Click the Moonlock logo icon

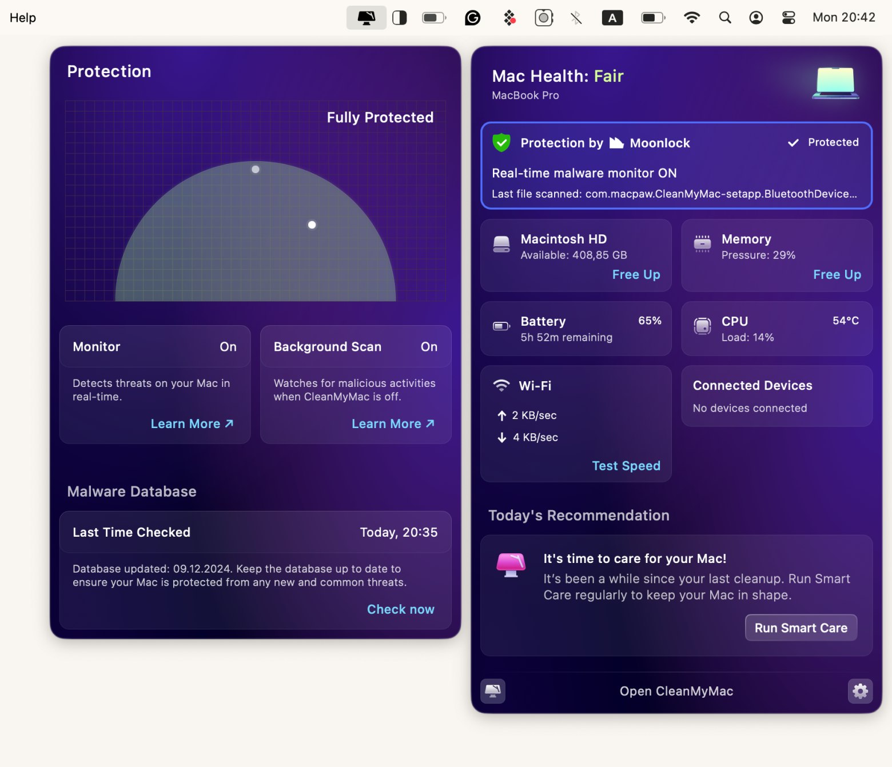click(616, 143)
